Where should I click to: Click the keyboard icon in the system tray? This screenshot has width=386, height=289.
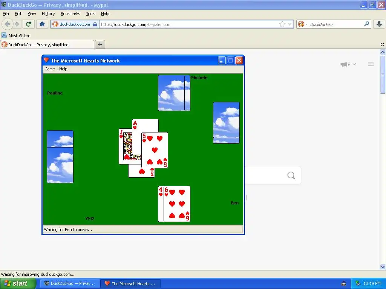[x=344, y=284]
